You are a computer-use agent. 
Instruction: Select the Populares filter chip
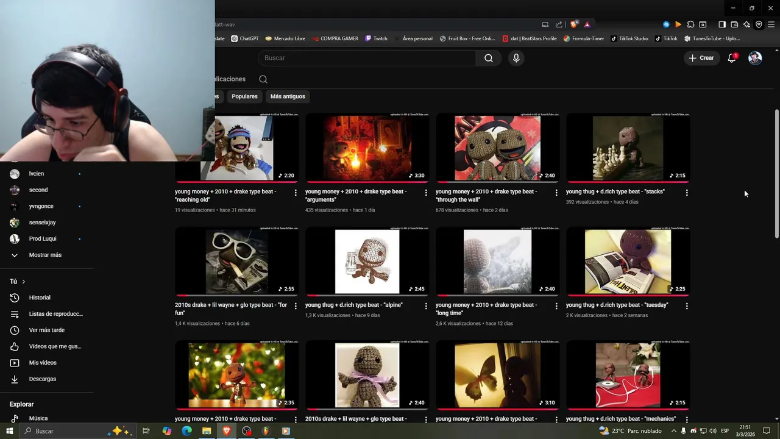point(244,96)
